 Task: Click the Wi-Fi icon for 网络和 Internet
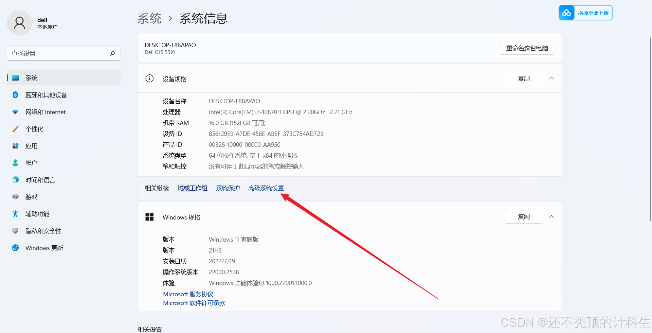click(15, 112)
